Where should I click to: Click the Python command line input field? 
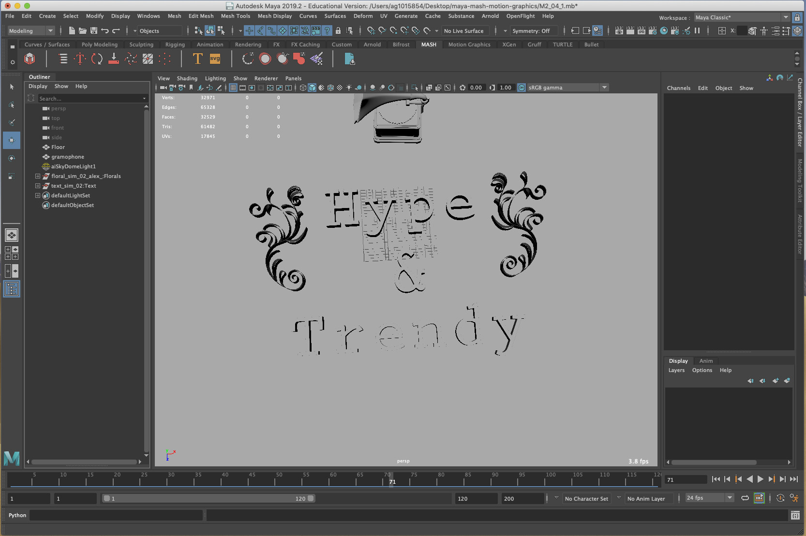click(116, 515)
